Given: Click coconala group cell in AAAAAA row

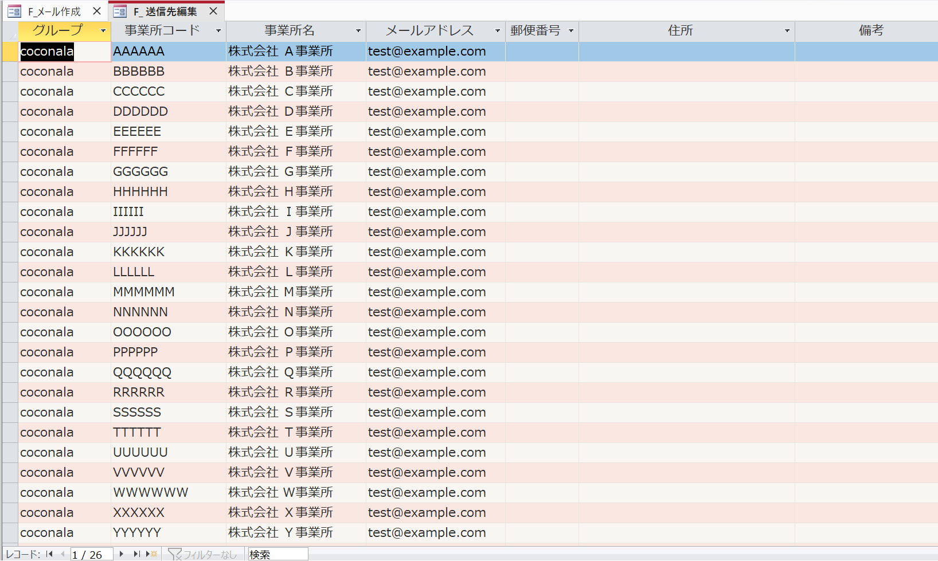Looking at the screenshot, I should 64,52.
